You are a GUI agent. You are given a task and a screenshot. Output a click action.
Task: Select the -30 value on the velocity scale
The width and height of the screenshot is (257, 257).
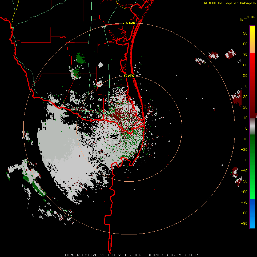pyautogui.click(x=244, y=160)
